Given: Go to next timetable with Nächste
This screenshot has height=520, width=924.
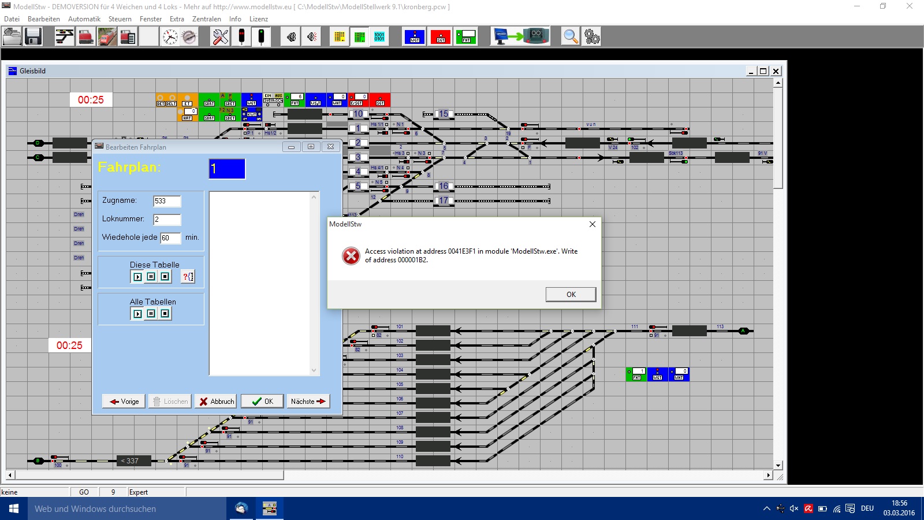Looking at the screenshot, I should [x=308, y=402].
